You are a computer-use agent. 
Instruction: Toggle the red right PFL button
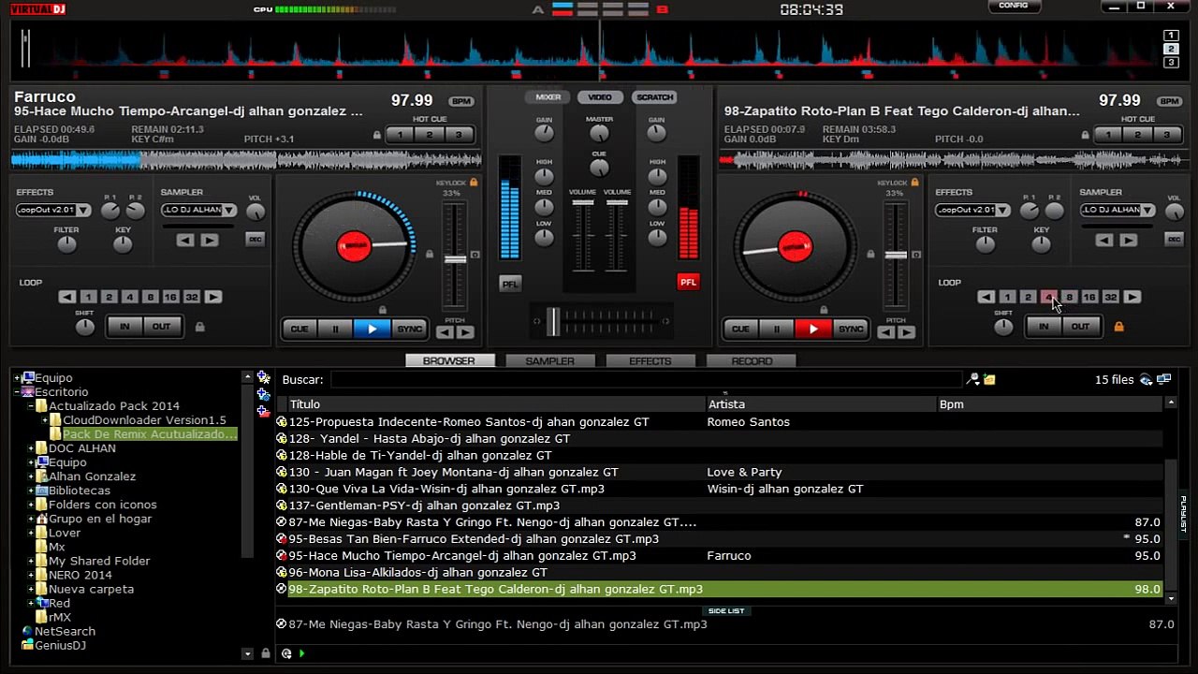tap(688, 282)
